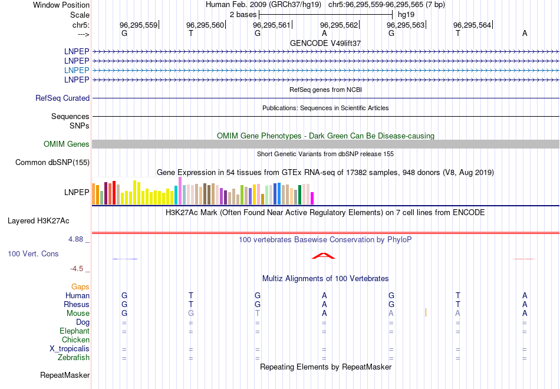Click the light T in Mouse alignment row
Screen dimensions: 560x389
(x=258, y=314)
